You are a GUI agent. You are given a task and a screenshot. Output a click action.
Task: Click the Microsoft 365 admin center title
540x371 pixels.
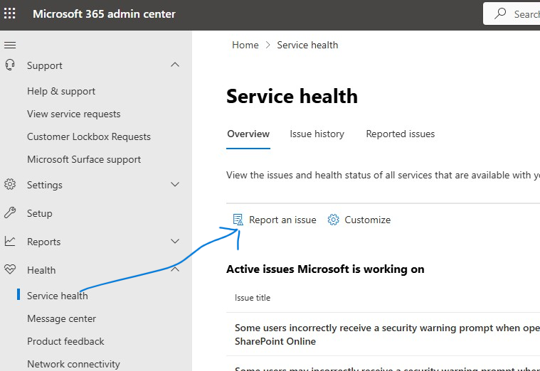pyautogui.click(x=104, y=14)
